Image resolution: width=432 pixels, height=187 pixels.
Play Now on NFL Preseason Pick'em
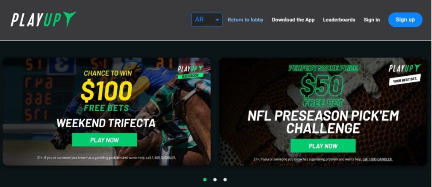click(x=323, y=146)
